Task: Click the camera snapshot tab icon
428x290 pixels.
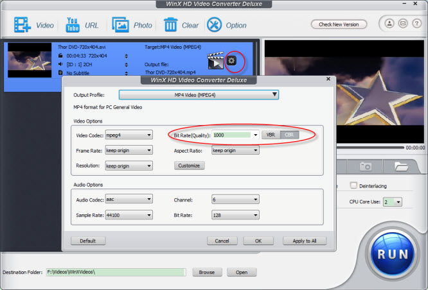Action: (366, 166)
